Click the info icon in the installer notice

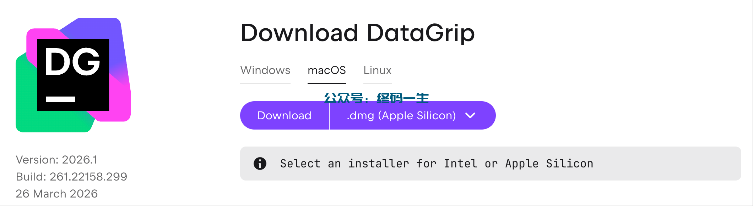(x=260, y=164)
